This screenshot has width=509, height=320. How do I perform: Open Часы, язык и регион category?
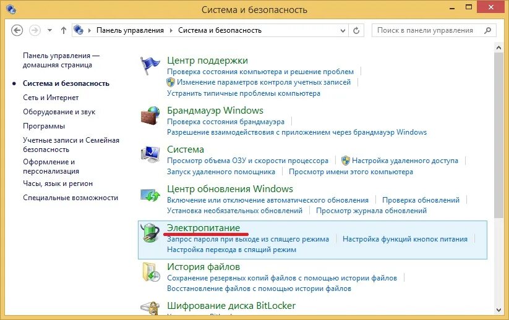[58, 183]
